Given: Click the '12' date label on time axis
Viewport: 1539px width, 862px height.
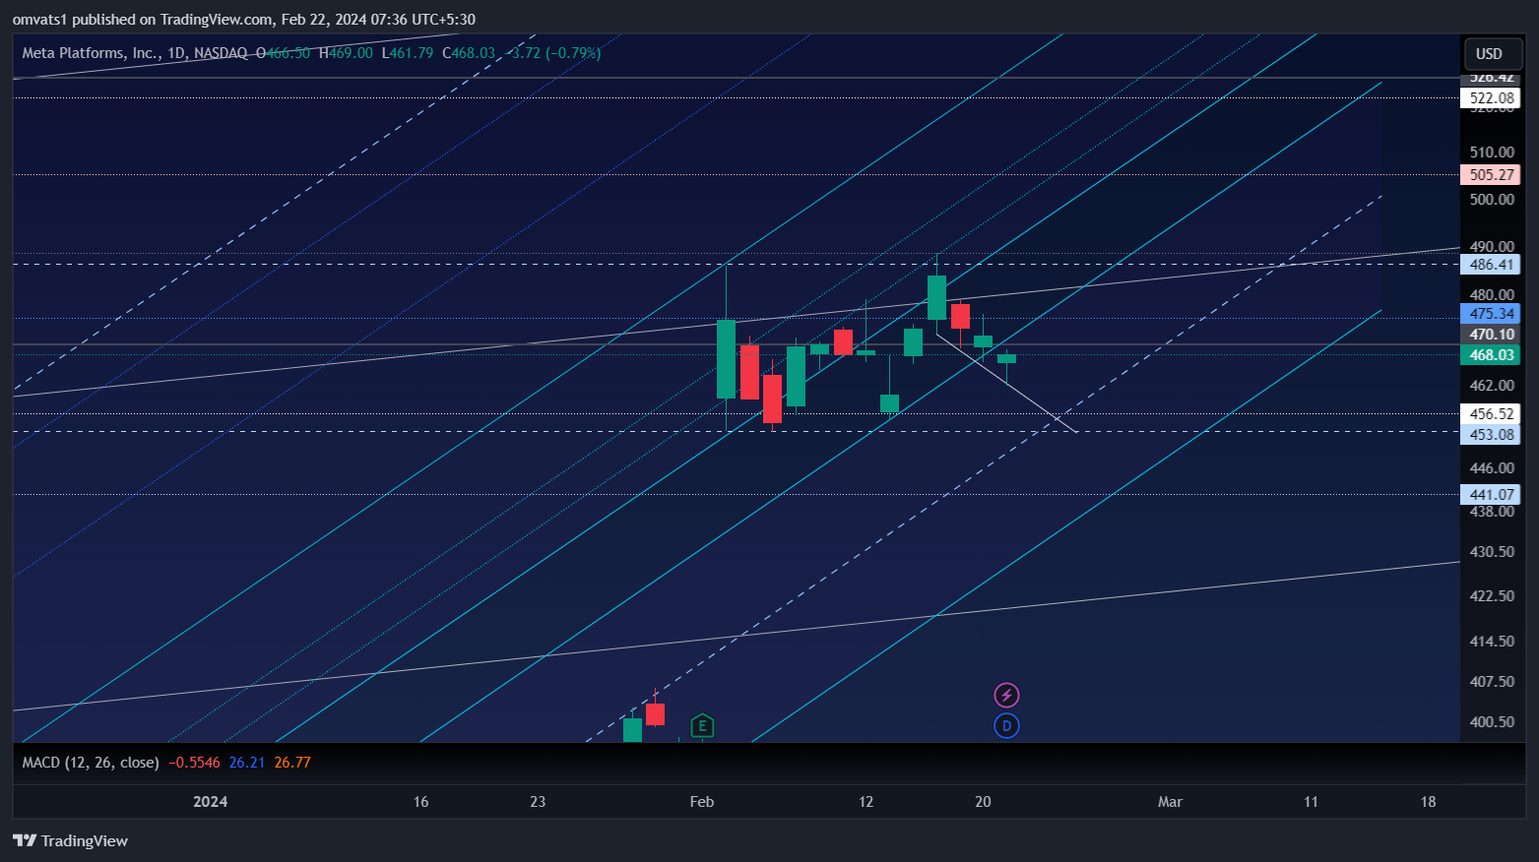Looking at the screenshot, I should coord(866,802).
